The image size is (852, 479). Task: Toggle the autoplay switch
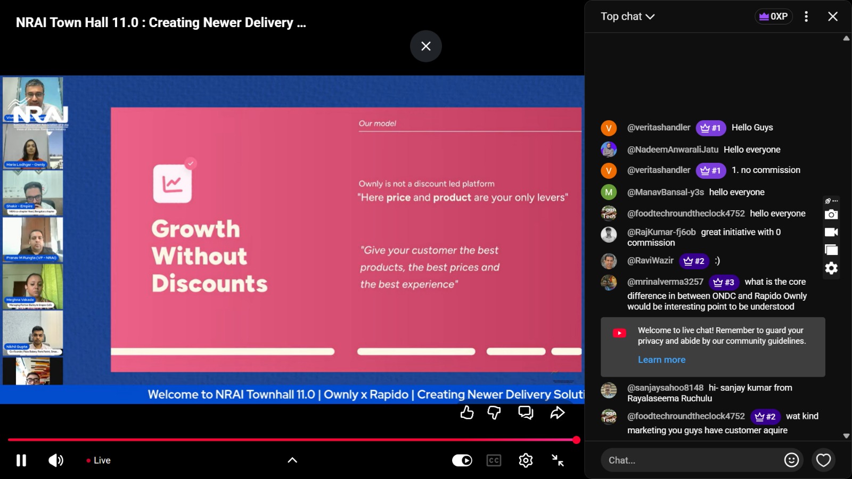(x=462, y=460)
